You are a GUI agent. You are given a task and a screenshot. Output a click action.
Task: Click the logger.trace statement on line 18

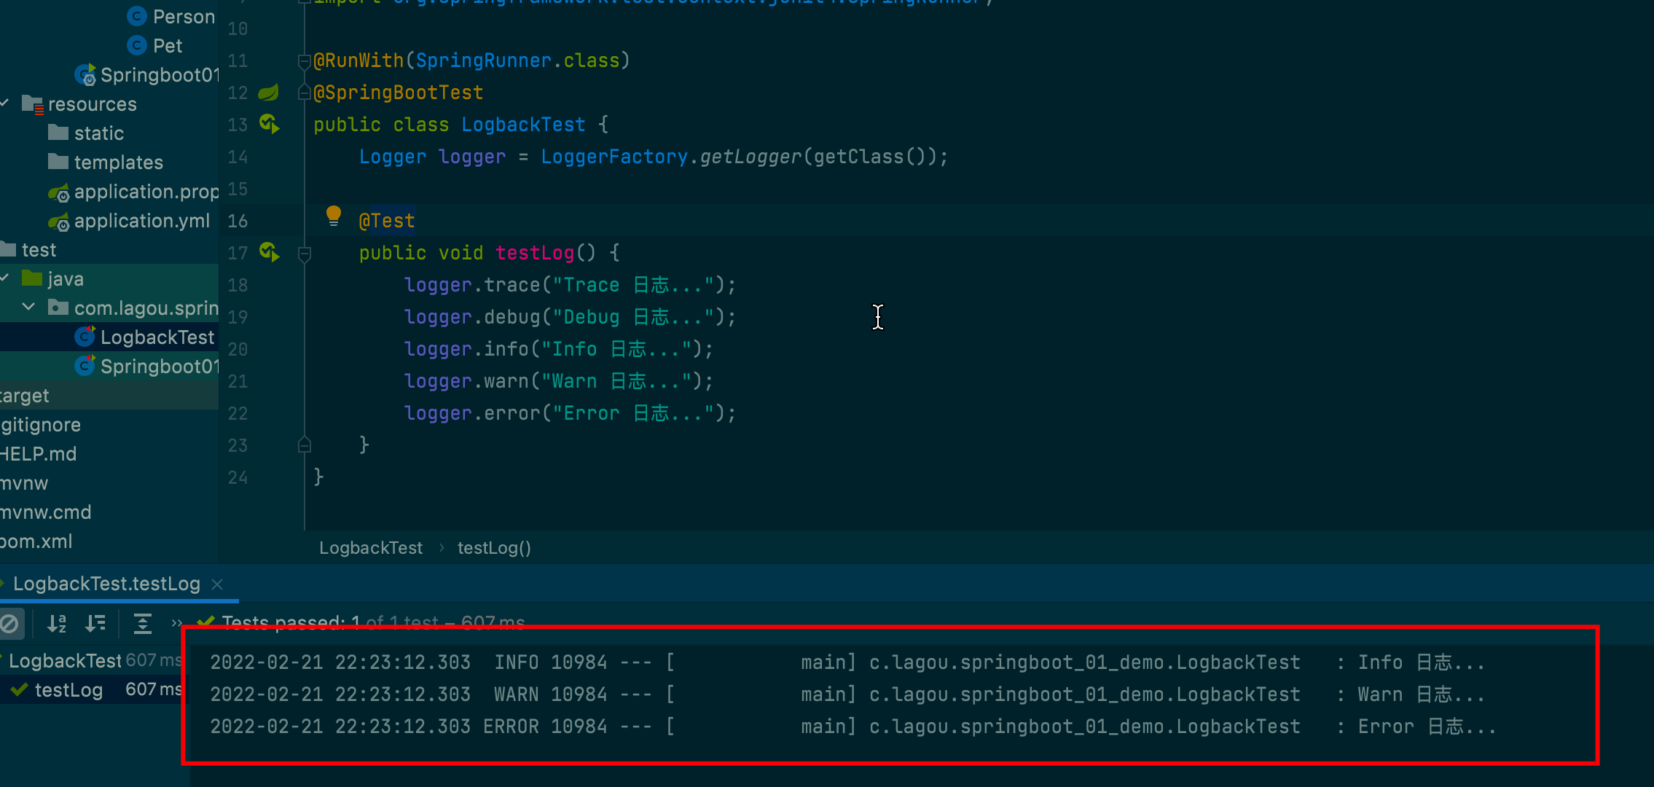coord(570,285)
